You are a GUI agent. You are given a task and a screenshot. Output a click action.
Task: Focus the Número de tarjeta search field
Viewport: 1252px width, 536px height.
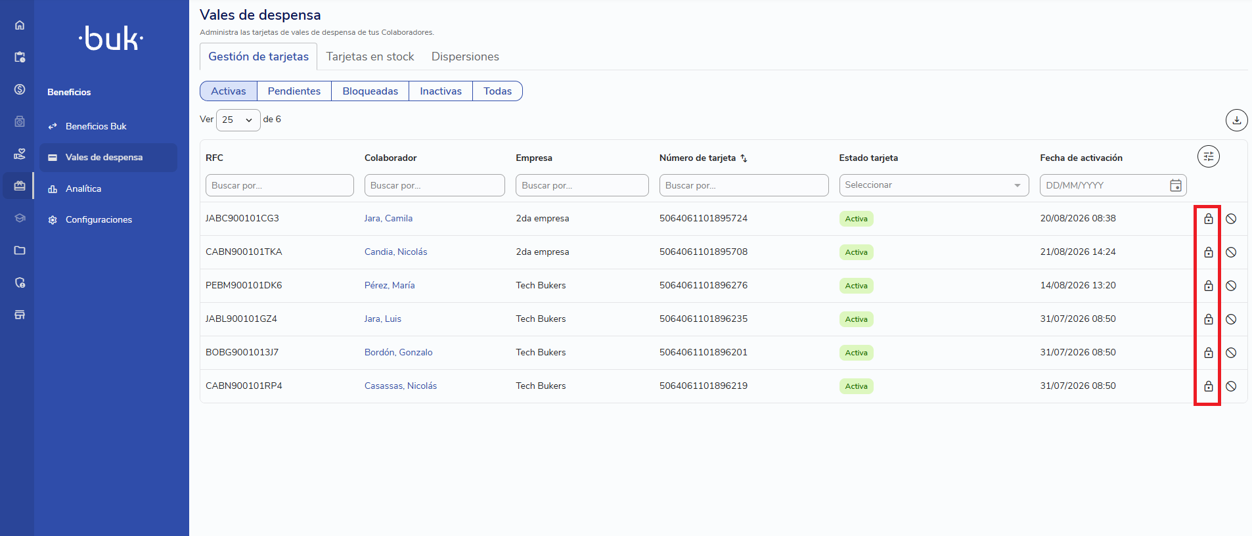click(744, 185)
